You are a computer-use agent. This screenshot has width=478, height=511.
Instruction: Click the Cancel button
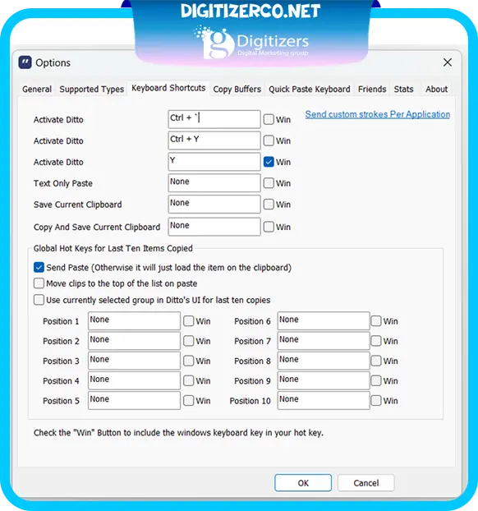click(366, 482)
